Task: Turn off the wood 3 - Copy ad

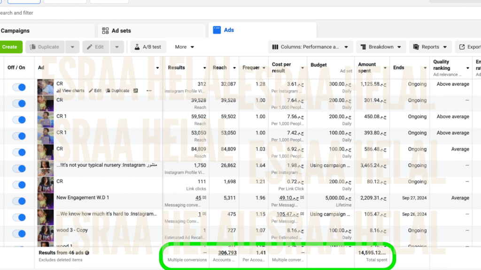Action: pos(19,233)
